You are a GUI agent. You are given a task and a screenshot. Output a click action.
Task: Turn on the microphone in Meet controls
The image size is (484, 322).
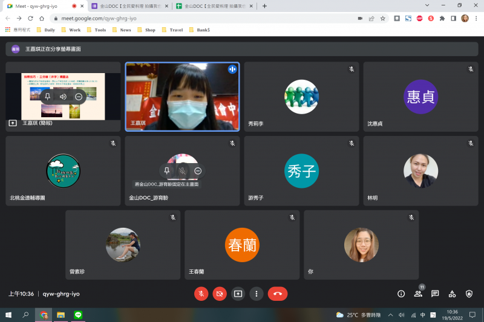click(201, 294)
